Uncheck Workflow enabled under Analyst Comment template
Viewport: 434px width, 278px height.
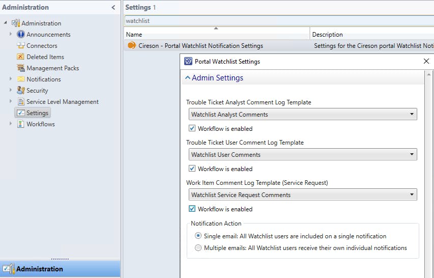(192, 129)
